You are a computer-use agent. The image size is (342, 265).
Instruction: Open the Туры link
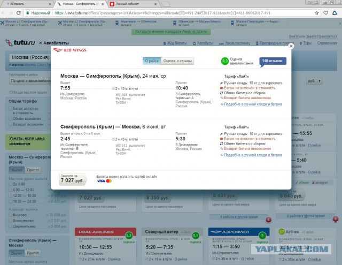click(306, 43)
